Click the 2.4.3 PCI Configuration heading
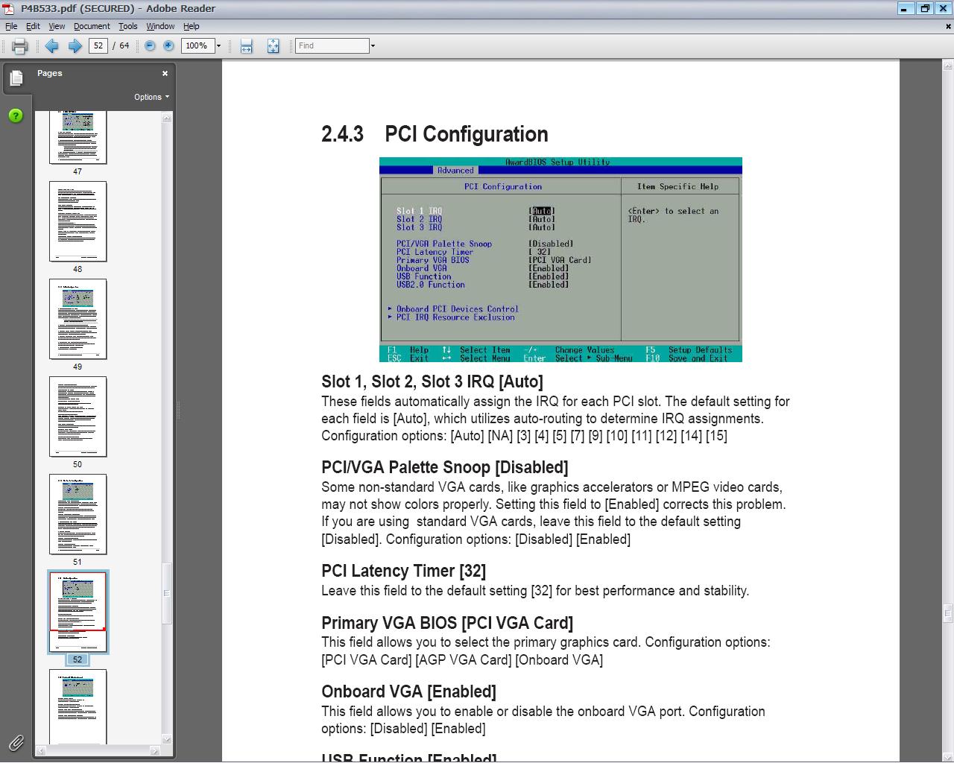Screen dimensions: 954x763 (435, 134)
